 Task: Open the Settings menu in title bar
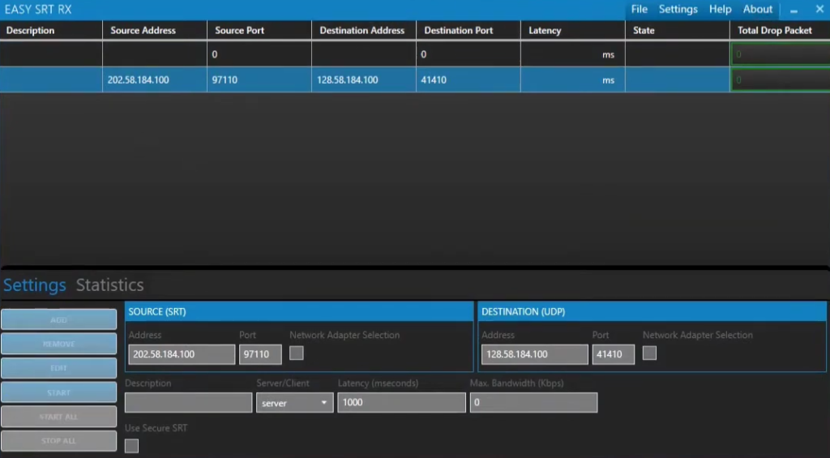pyautogui.click(x=678, y=9)
